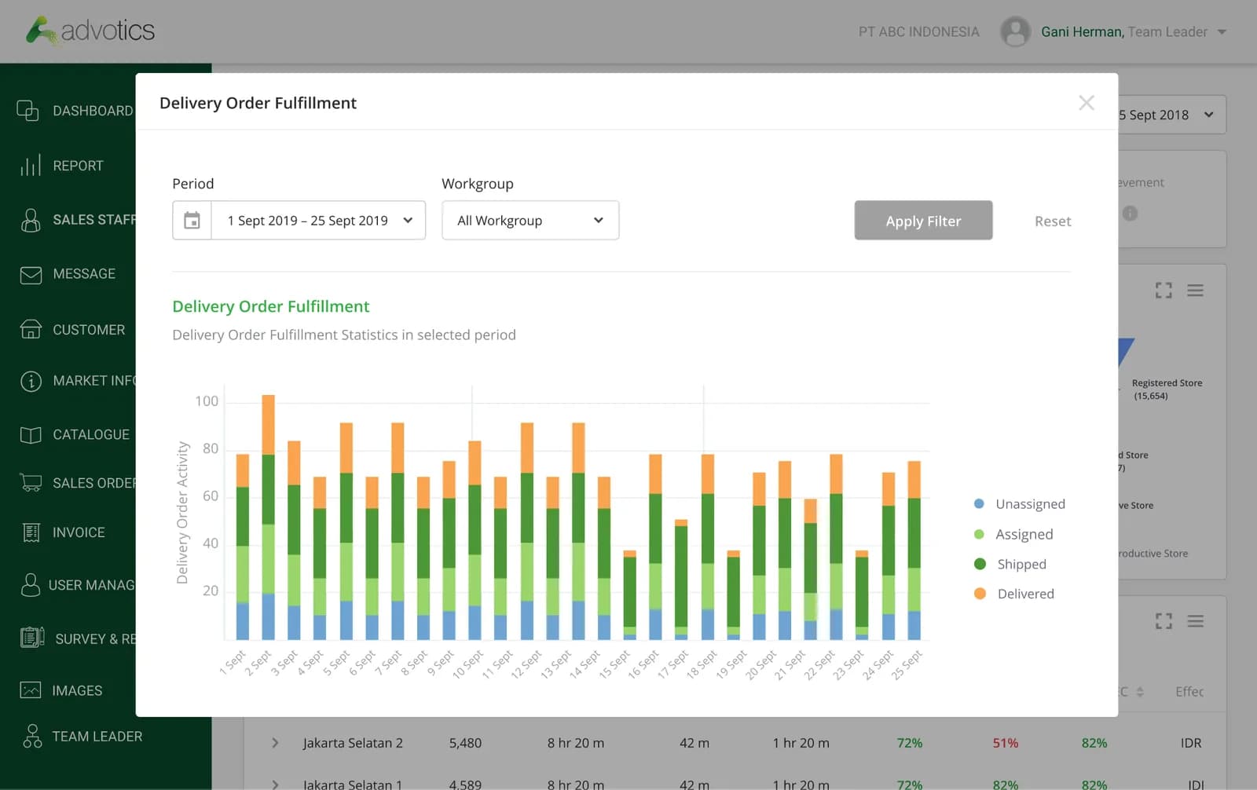Toggle the Assigned legend series
The height and width of the screenshot is (790, 1257).
pos(1013,535)
